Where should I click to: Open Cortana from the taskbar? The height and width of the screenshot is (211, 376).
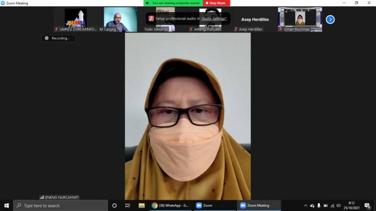pos(114,205)
